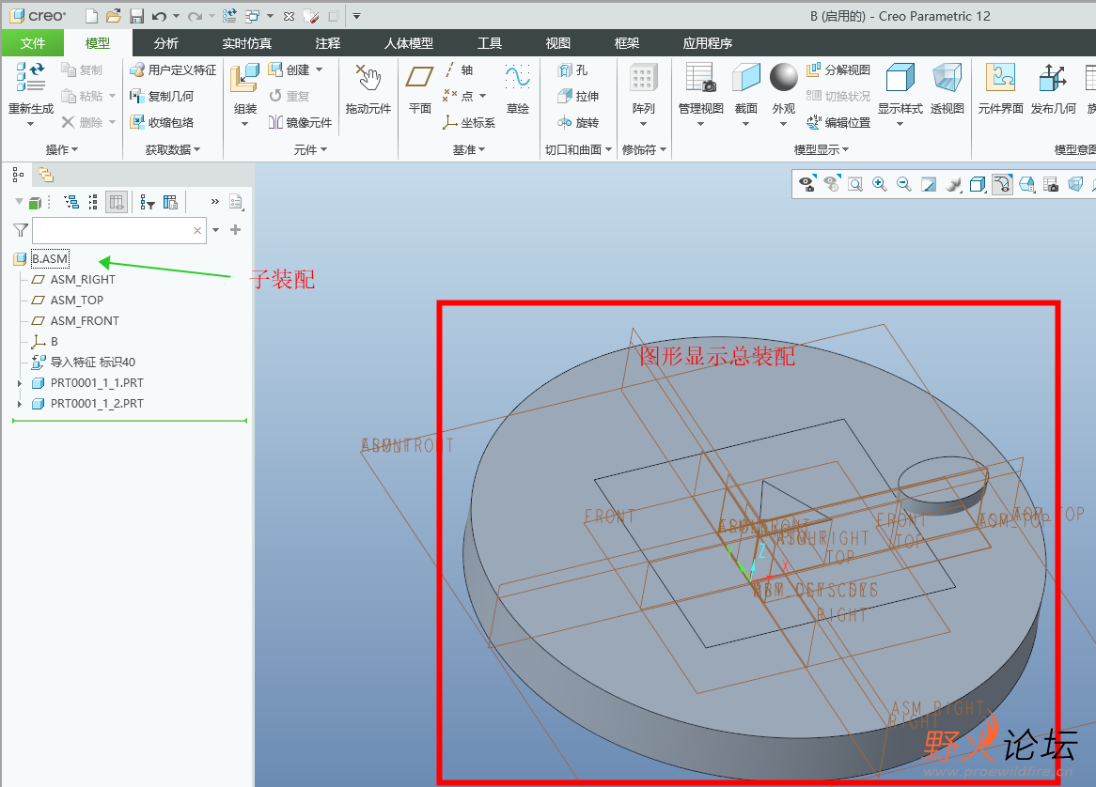Viewport: 1096px width, 787px height.
Task: Switch to the 分析 ribbon tab
Action: pos(166,43)
